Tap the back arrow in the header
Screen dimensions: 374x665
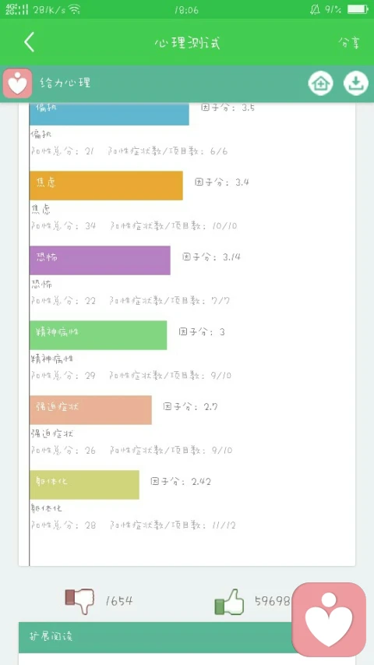pos(30,42)
